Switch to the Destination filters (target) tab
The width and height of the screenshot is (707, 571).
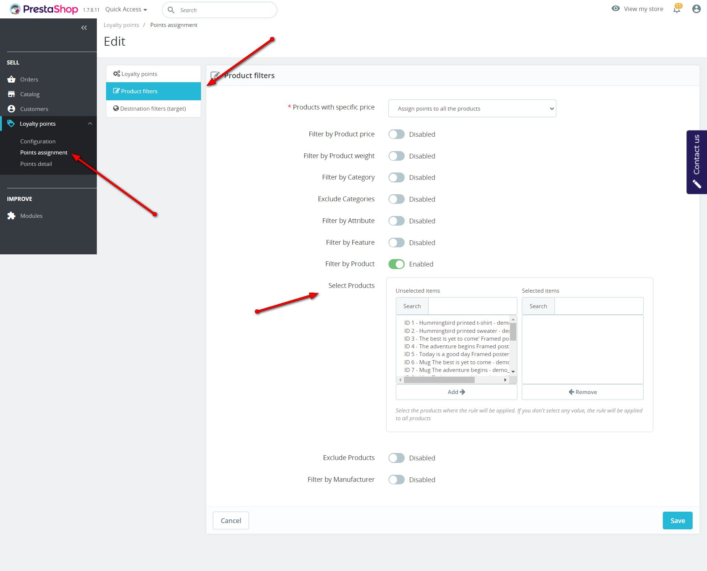(153, 108)
